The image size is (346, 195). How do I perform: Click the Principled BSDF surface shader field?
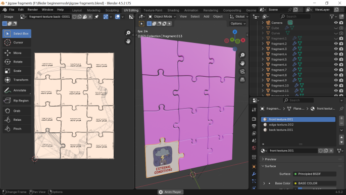(x=315, y=174)
